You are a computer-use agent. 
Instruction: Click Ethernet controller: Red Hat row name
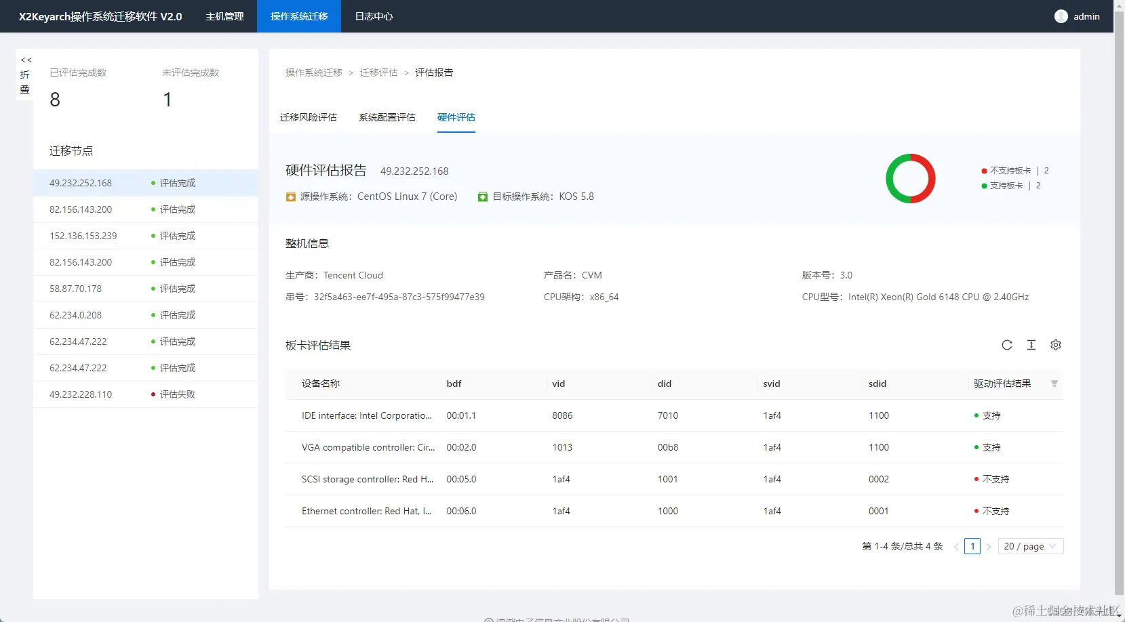(x=367, y=511)
